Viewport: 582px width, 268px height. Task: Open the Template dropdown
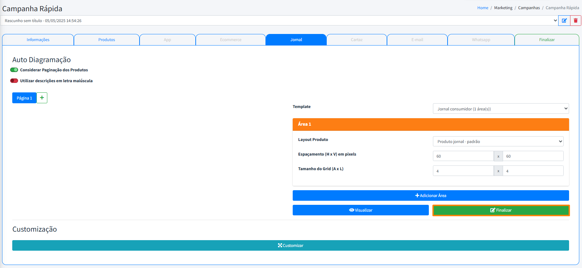pos(500,109)
